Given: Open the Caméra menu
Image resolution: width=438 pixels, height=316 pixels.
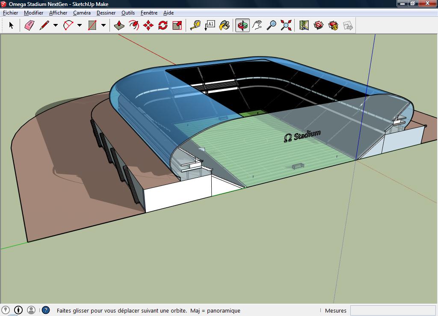Looking at the screenshot, I should (82, 13).
